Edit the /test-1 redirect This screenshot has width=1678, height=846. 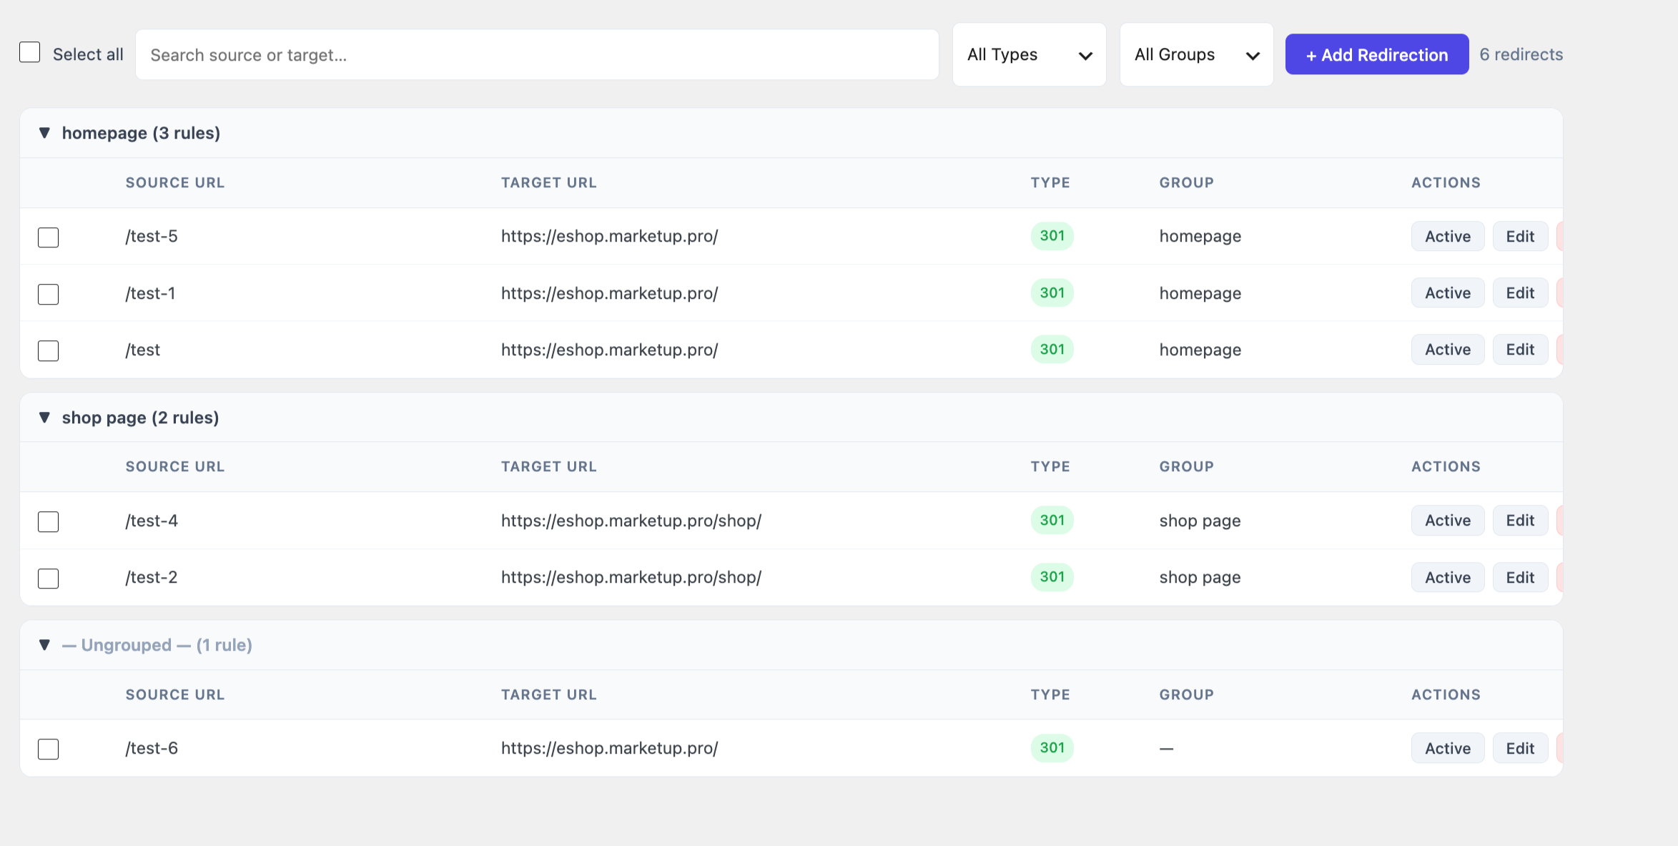[x=1520, y=293]
